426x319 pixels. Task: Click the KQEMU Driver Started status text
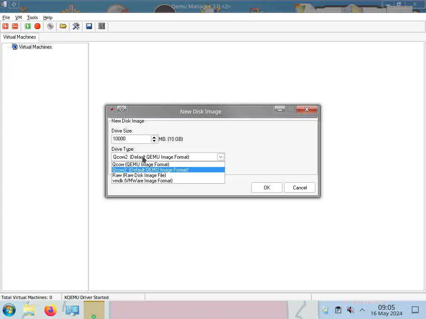87,297
